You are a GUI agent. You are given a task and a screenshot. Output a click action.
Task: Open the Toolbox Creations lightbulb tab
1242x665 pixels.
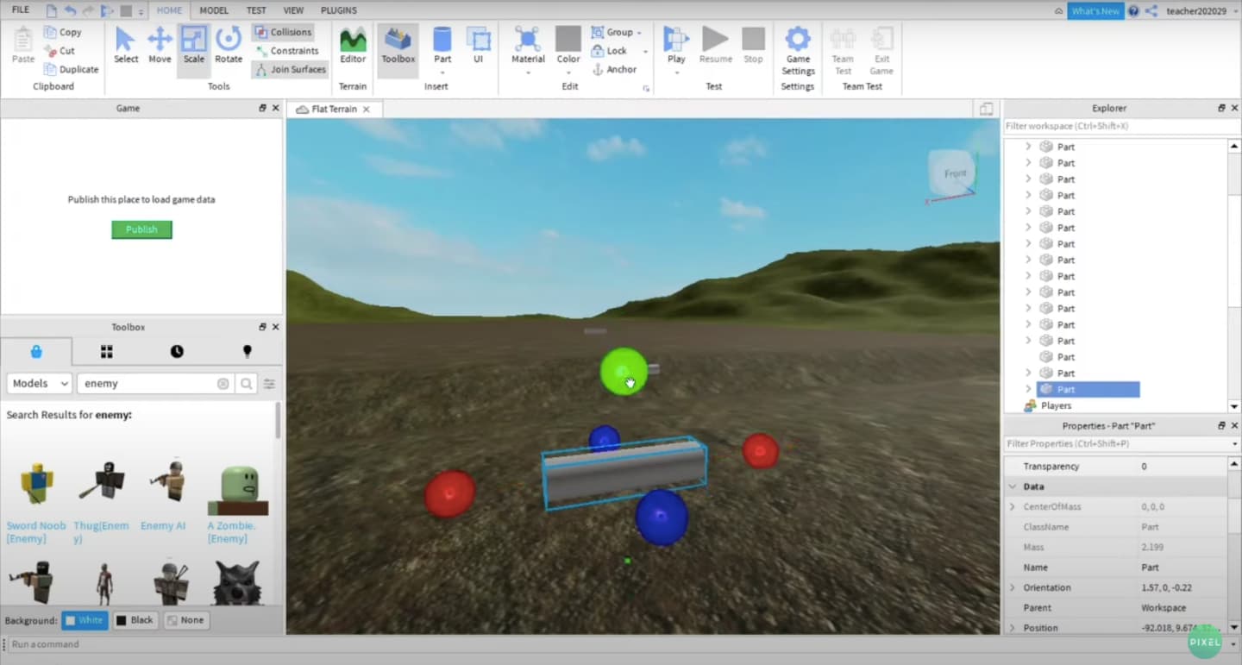click(x=248, y=351)
